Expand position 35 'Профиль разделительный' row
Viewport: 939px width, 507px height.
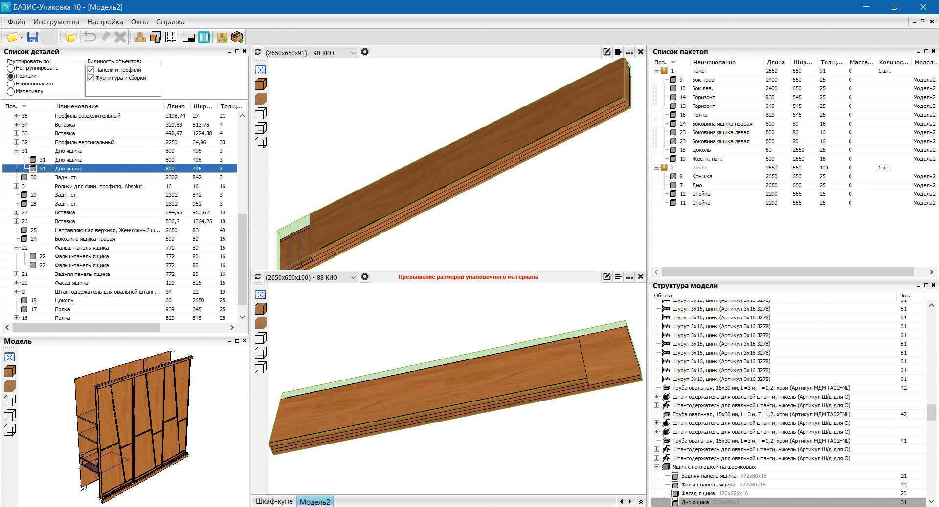point(16,116)
